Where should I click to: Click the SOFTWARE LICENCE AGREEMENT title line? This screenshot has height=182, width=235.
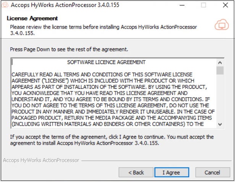[x=106, y=62]
